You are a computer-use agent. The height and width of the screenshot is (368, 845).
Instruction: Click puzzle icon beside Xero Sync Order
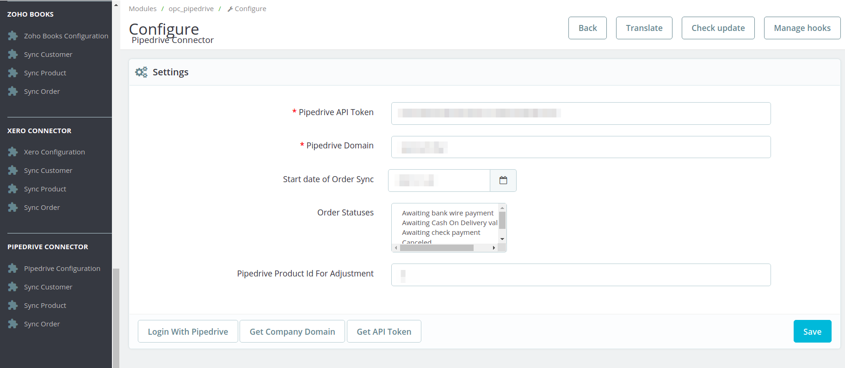[13, 207]
